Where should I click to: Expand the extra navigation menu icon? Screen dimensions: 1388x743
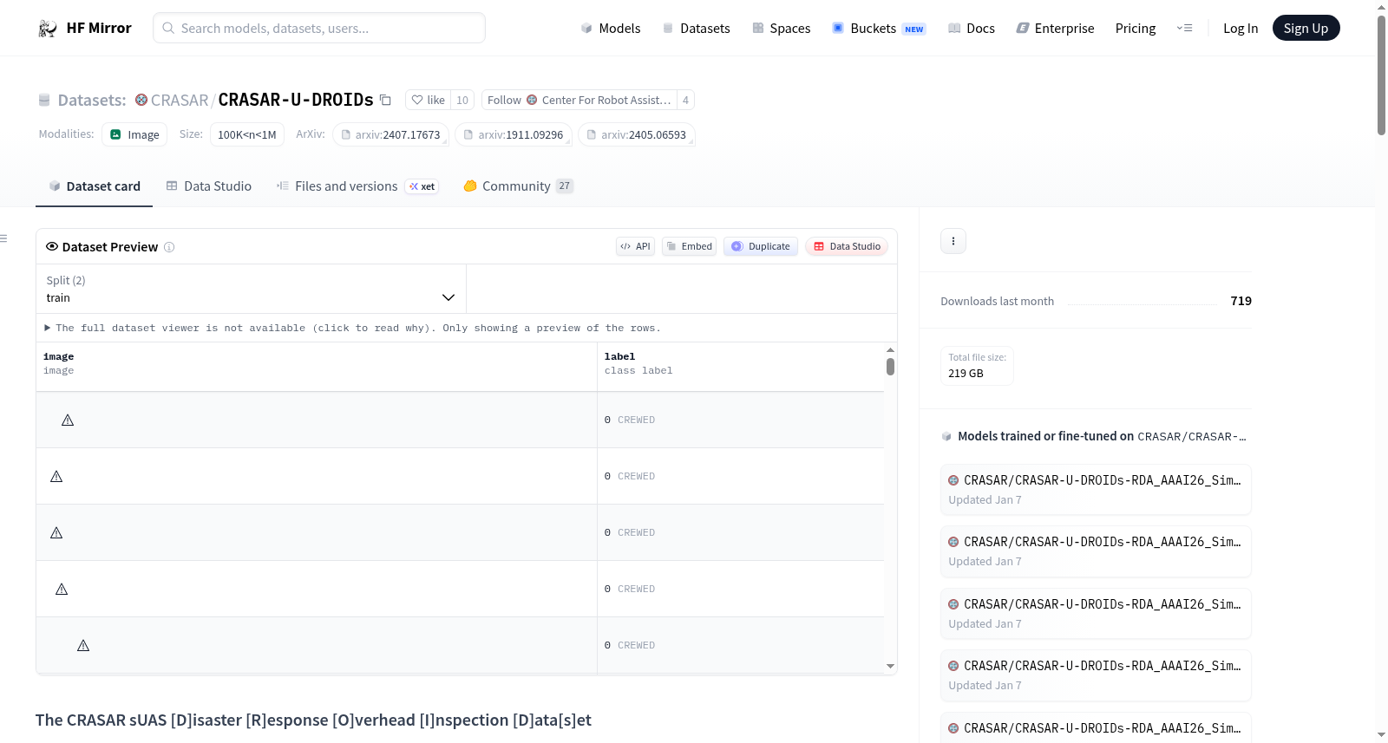coord(1184,29)
